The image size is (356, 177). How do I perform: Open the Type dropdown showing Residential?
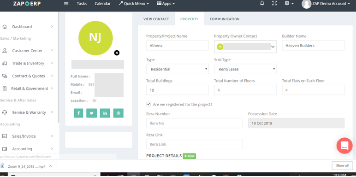tap(178, 69)
